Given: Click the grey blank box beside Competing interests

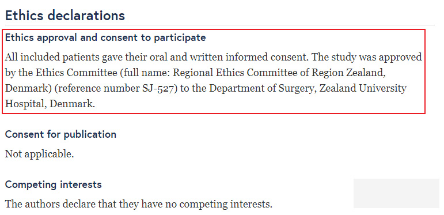Looking at the screenshot, I should click(396, 193).
